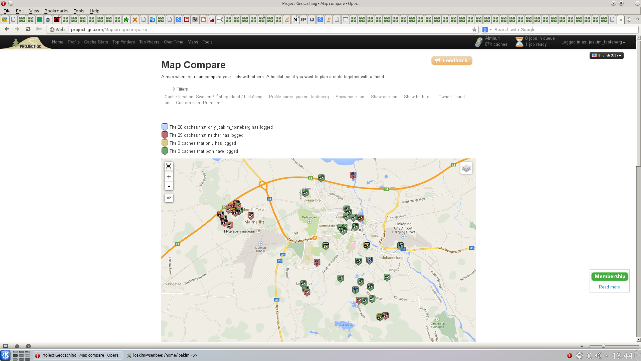Open the tab with green star favicon
641x361 pixels.
tap(126, 20)
